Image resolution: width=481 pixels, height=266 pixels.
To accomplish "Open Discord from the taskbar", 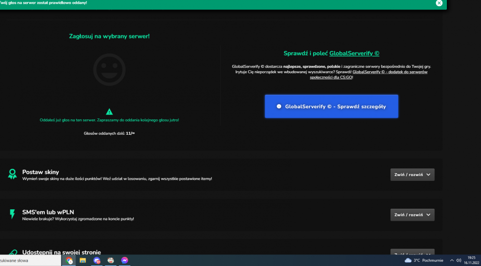I will click(x=97, y=261).
